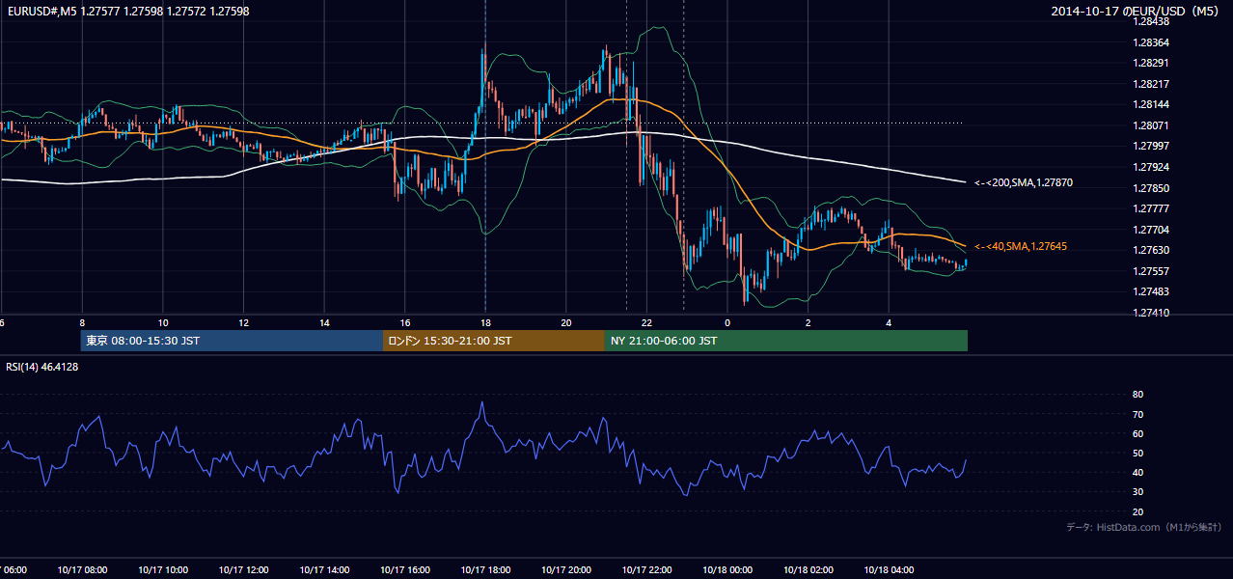Click the 10/18 02:00 bottom time label
Screen dimensions: 1233x579
808,570
